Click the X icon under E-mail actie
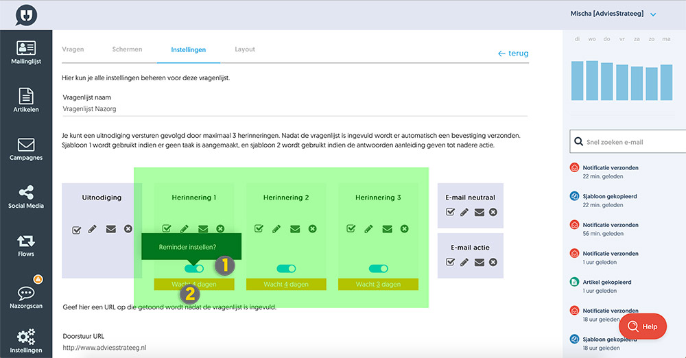 tap(493, 262)
